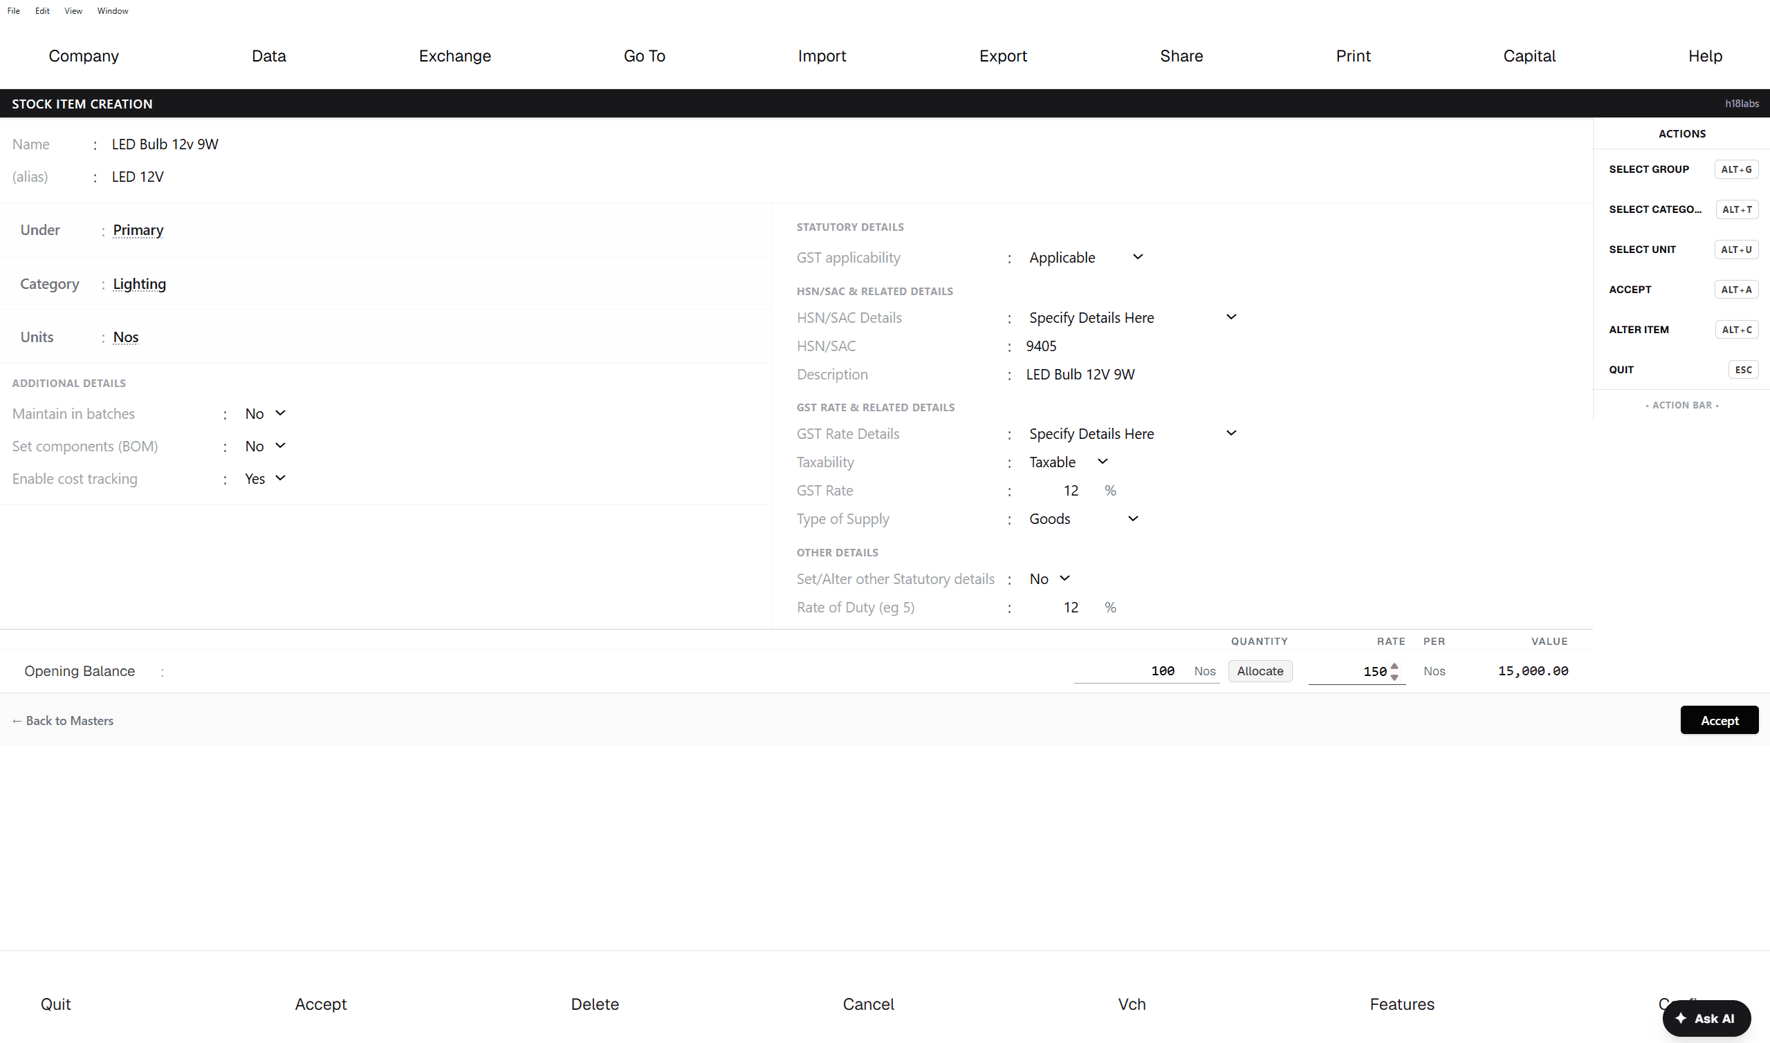Expand GST applicability dropdown

click(x=1086, y=257)
